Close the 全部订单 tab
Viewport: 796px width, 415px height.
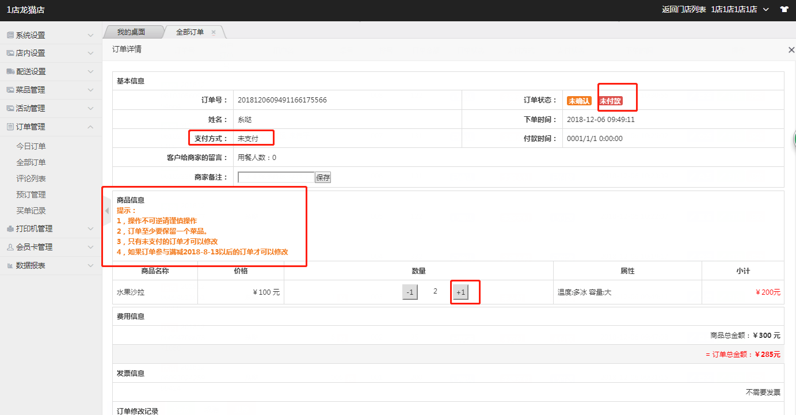click(x=214, y=32)
